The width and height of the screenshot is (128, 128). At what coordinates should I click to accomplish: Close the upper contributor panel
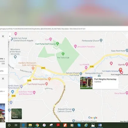point(3,36)
